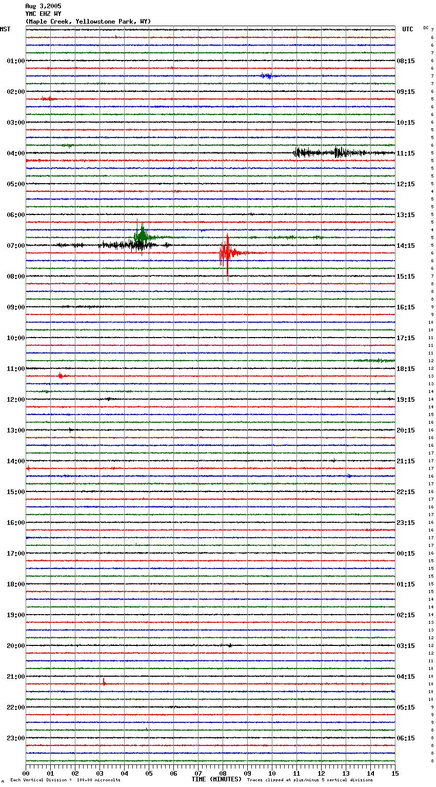436x787 pixels.
Task: Click the station code 'YMC EHZ WY'
Action: 43,14
